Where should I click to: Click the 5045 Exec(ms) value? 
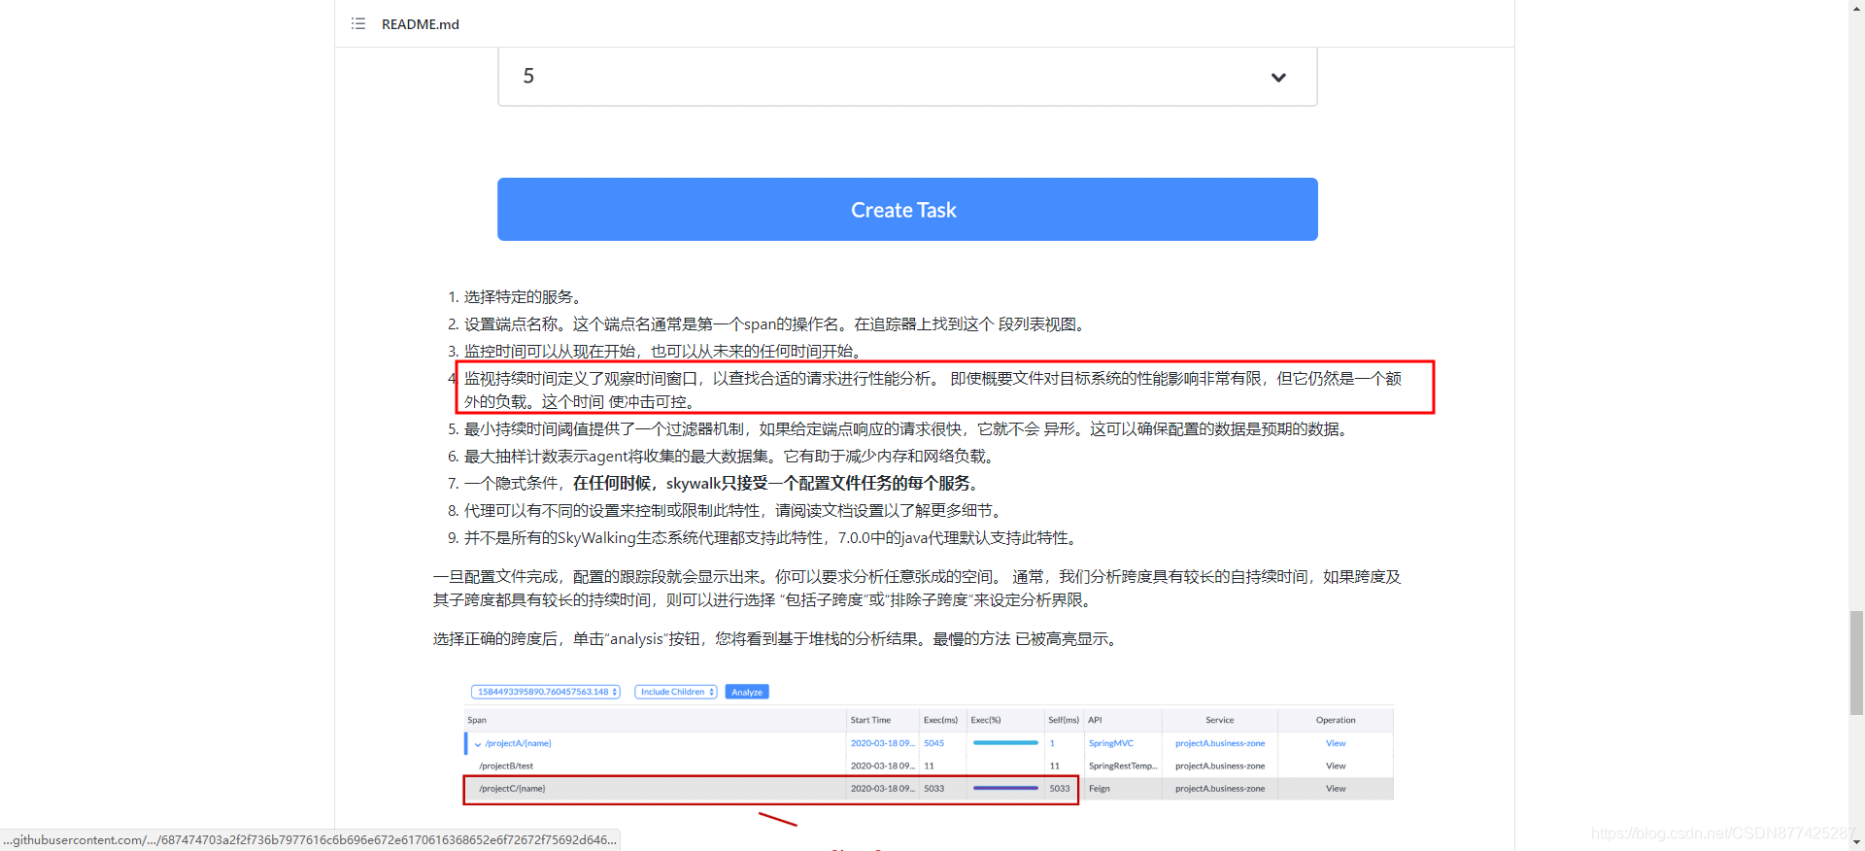[x=933, y=743]
